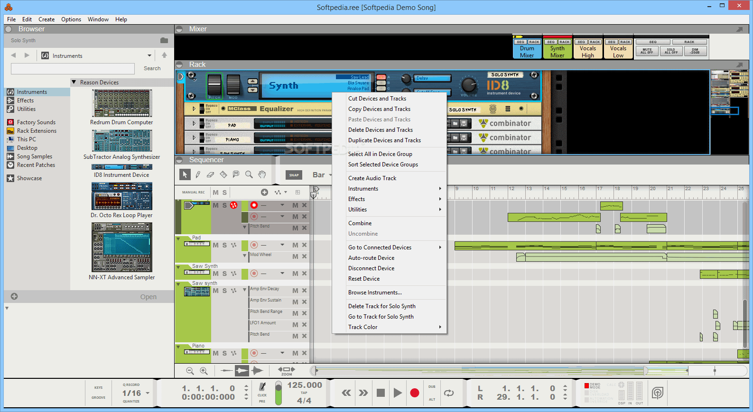Select the Magnify tool in Sequencer toolbar

tap(249, 174)
